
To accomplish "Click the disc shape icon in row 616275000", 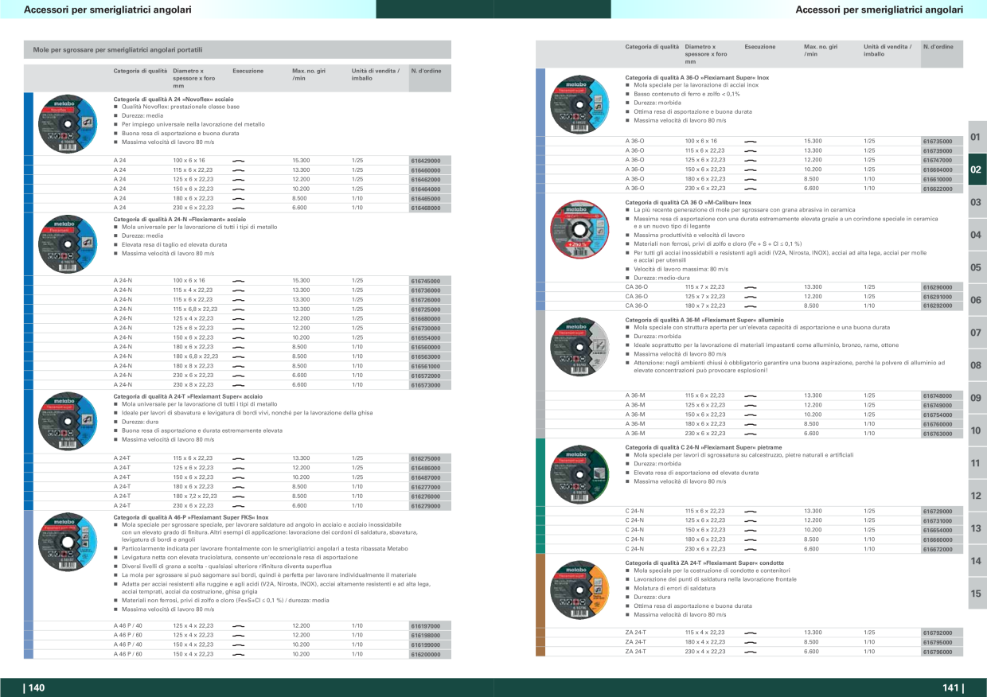I will pyautogui.click(x=237, y=459).
